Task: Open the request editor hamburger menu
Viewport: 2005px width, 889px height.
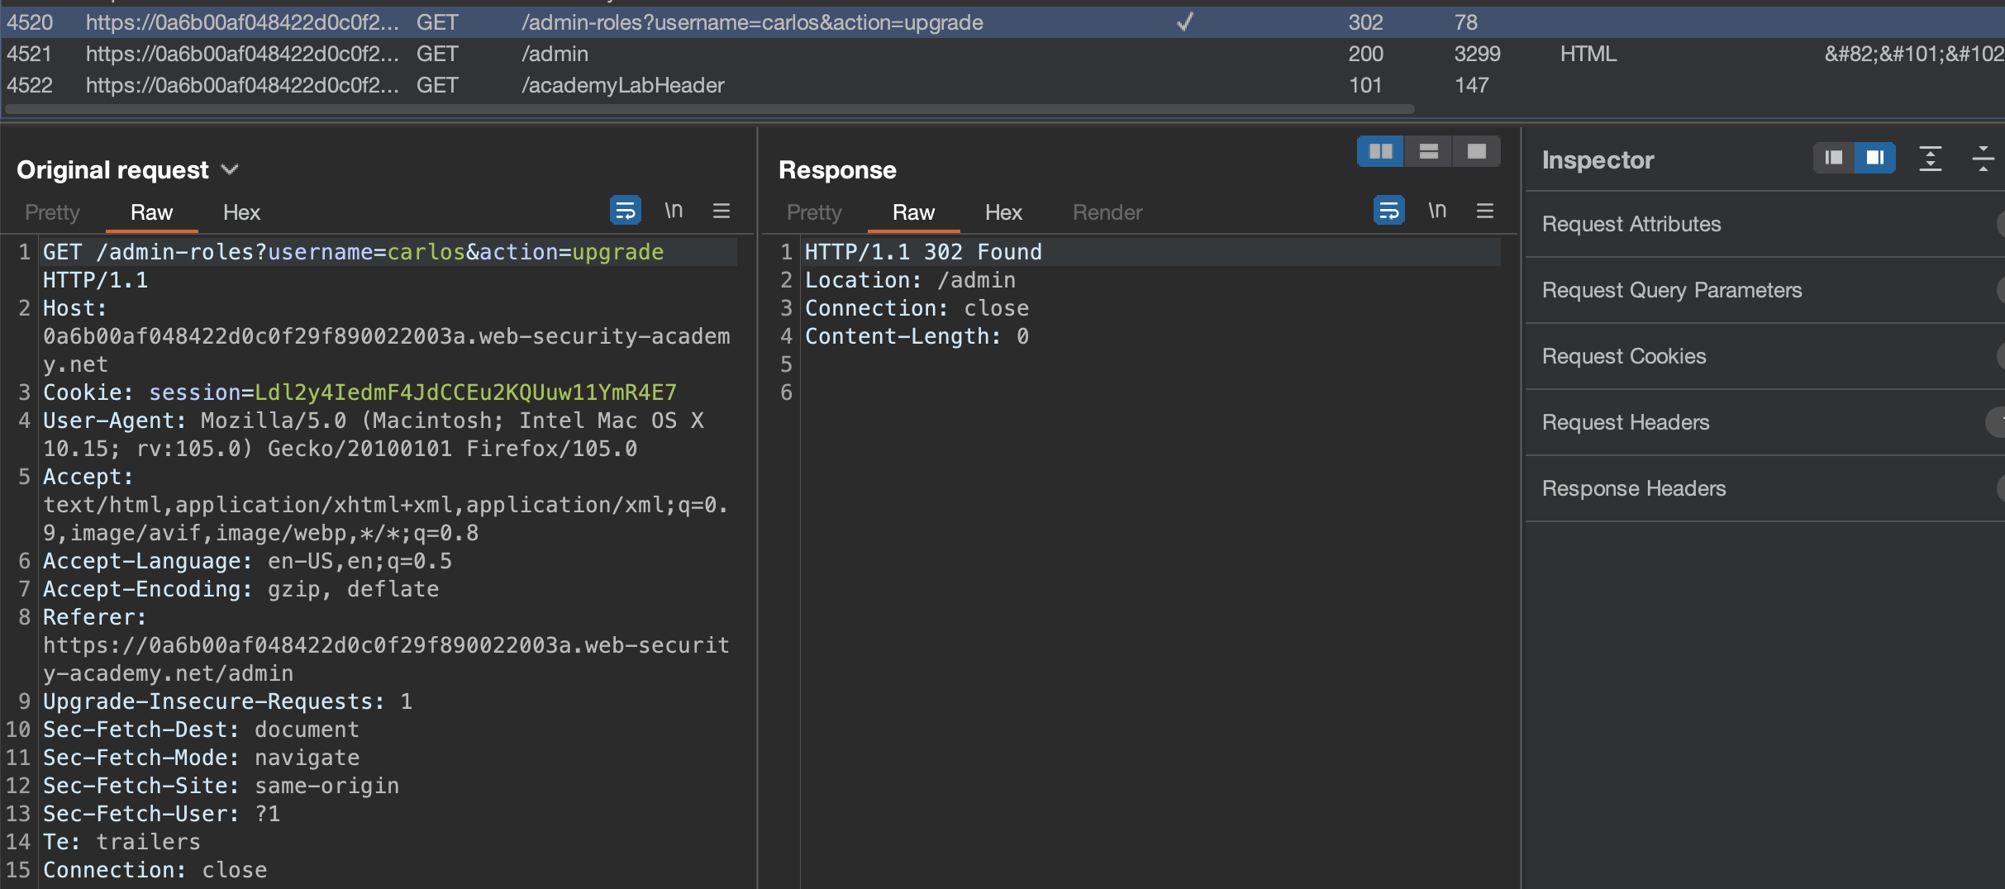Action: click(721, 211)
